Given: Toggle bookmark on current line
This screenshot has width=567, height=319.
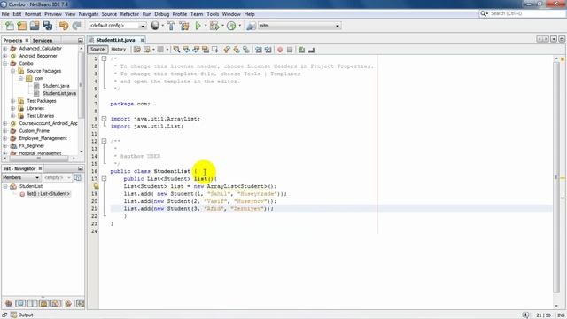Looking at the screenshot, I should (246, 50).
